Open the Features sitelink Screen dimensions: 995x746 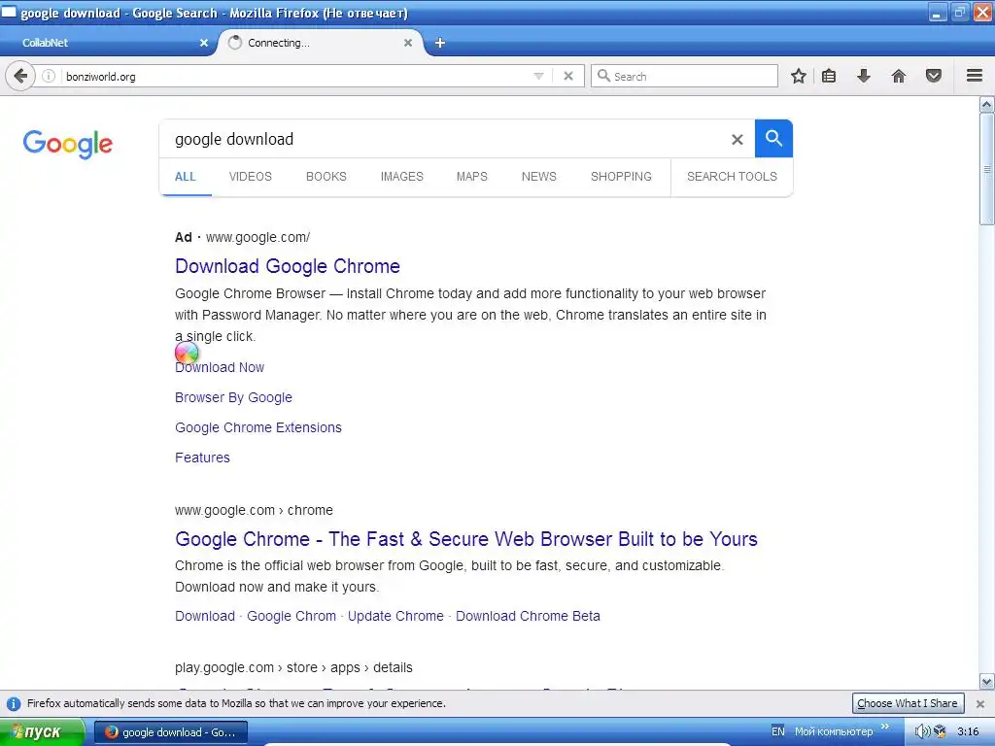tap(202, 458)
